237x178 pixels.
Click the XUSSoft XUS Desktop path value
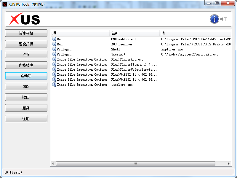pos(196,44)
